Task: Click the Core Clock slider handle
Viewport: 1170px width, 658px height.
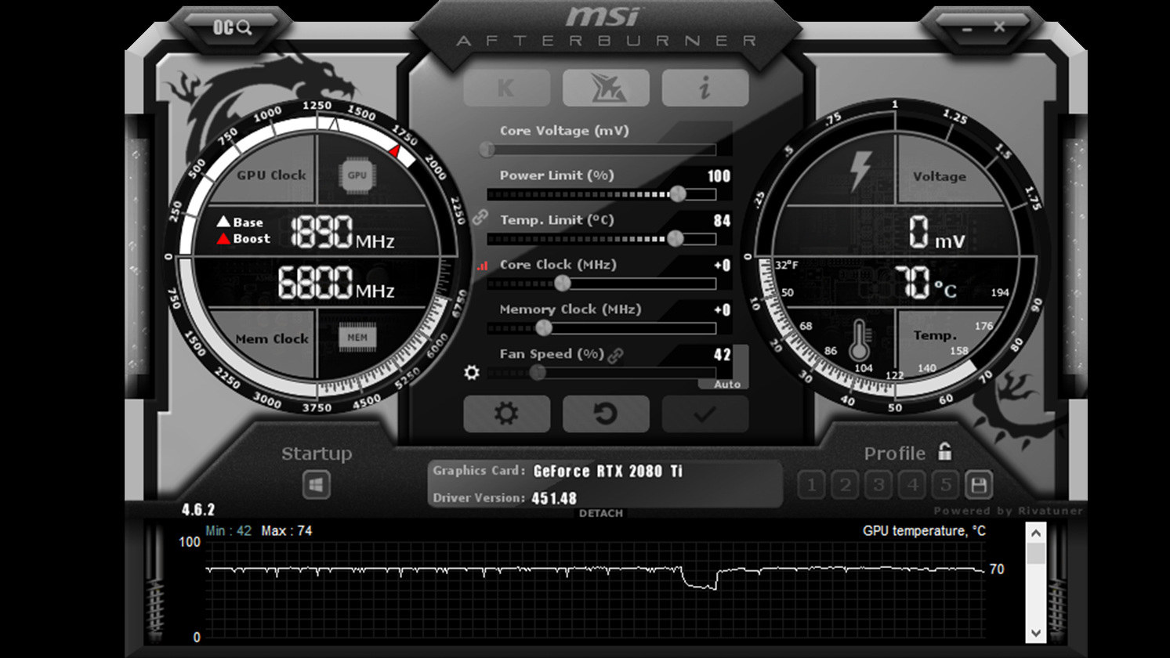Action: point(562,284)
